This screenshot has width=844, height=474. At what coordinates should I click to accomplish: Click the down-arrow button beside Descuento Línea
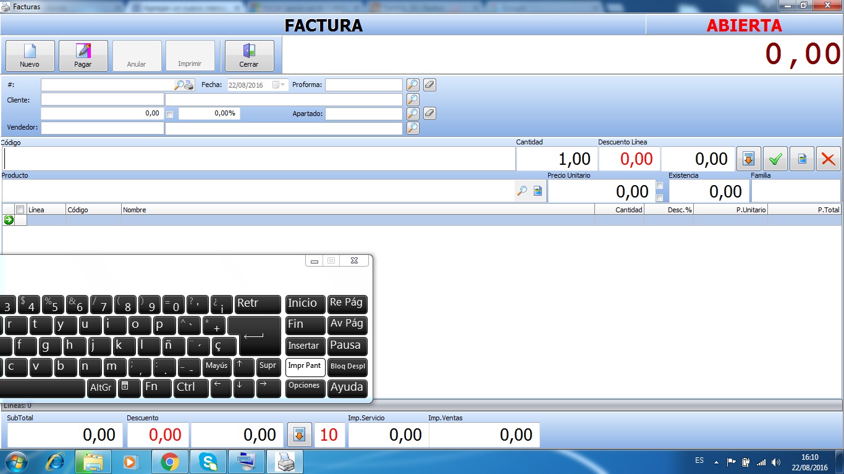[748, 159]
